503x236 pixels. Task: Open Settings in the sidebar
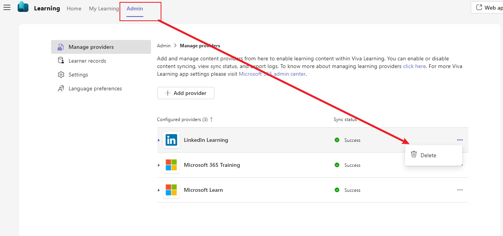(101, 75)
